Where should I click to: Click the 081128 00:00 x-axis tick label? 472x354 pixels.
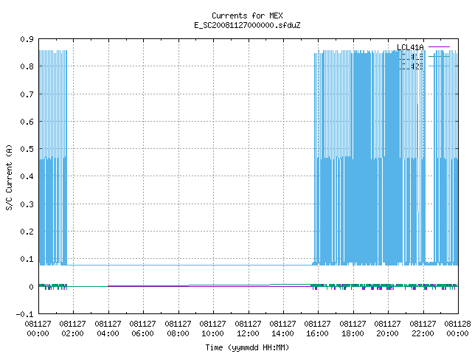pyautogui.click(x=457, y=329)
